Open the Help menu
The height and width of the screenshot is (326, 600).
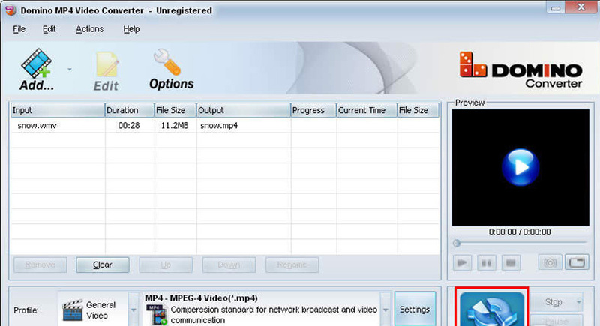131,29
